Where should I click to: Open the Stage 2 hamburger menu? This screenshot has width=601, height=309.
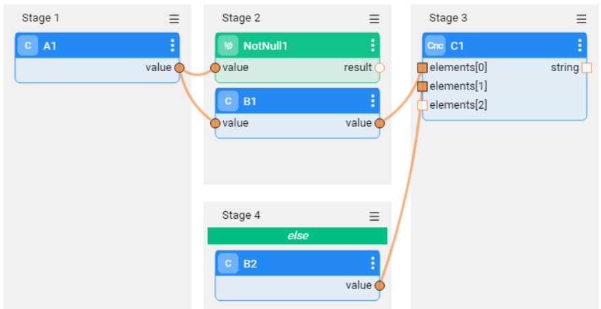coord(374,19)
